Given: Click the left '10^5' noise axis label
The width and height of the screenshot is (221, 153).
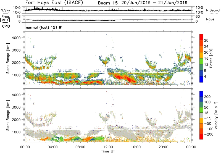Looking at the screenshot, I should 17,8.
